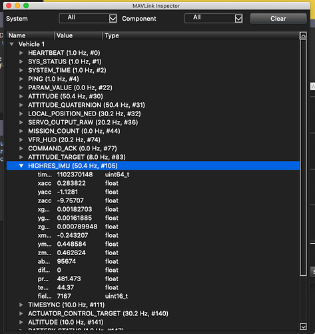Expand the ALTITUDE message row

pyautogui.click(x=21, y=322)
